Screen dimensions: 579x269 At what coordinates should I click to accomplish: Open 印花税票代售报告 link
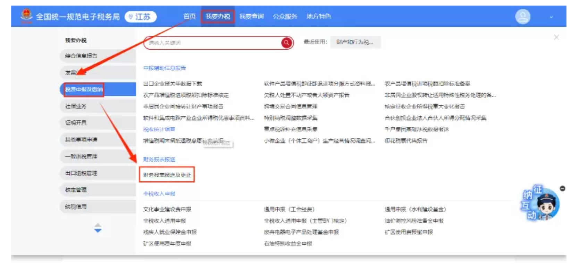tap(406, 141)
